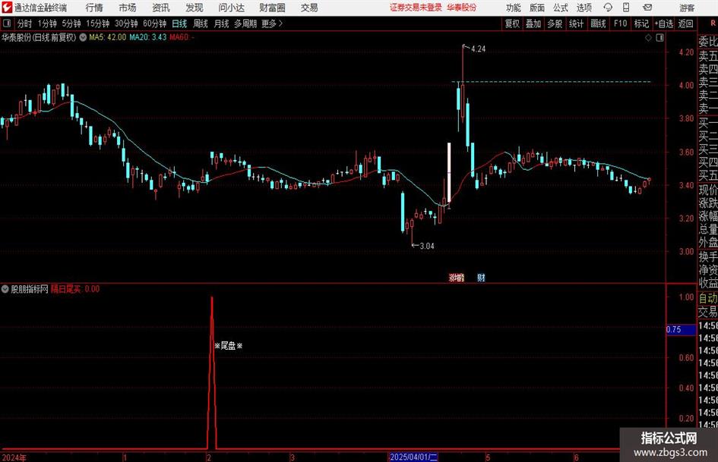This screenshot has width=718, height=462.
Task: Click the 4.00 price axis label
Action: (686, 85)
